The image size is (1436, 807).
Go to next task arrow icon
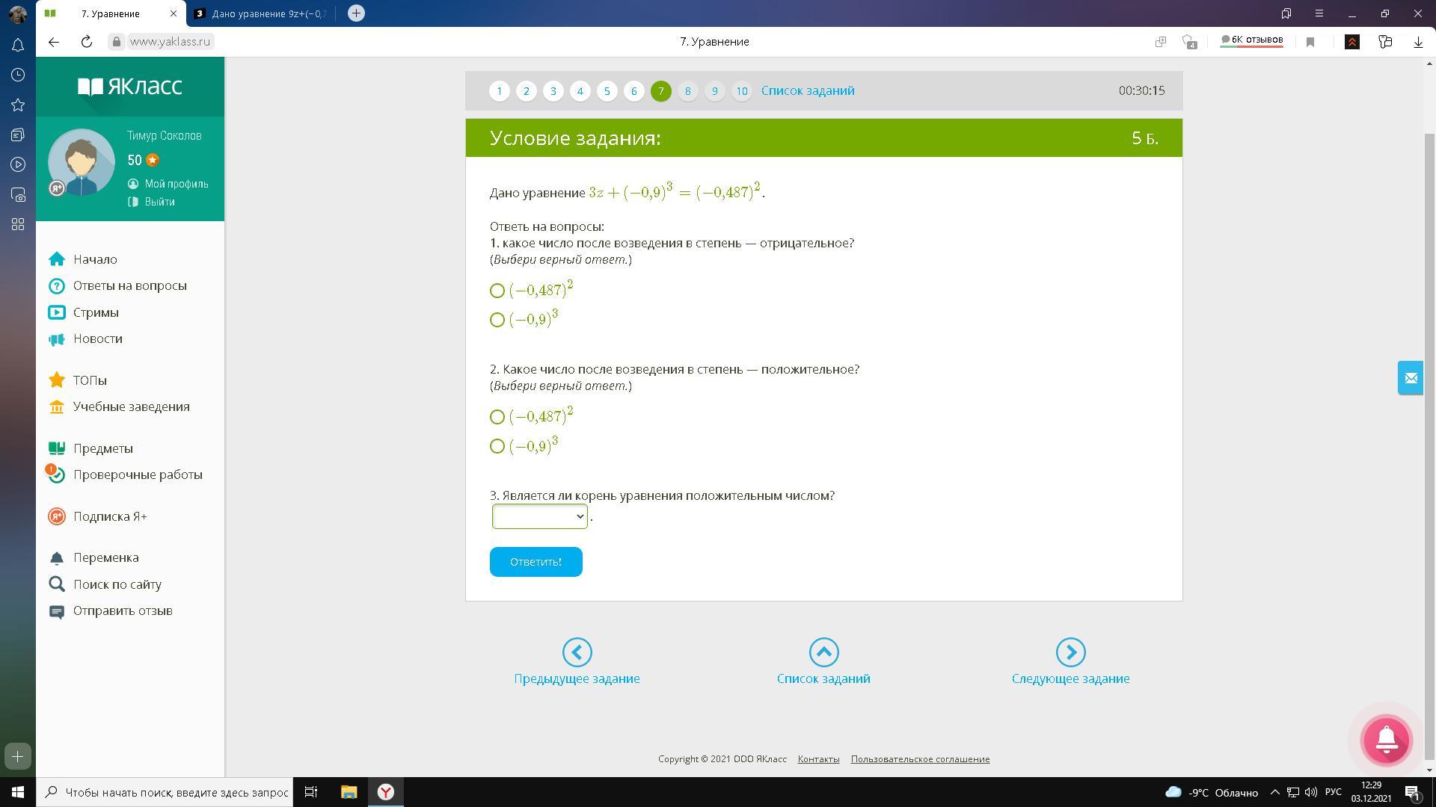pos(1070,652)
